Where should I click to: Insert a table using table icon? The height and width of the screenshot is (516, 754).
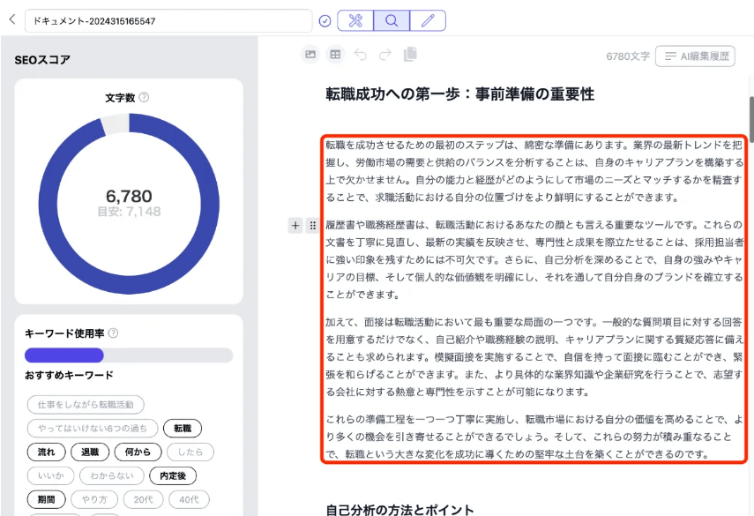[335, 55]
